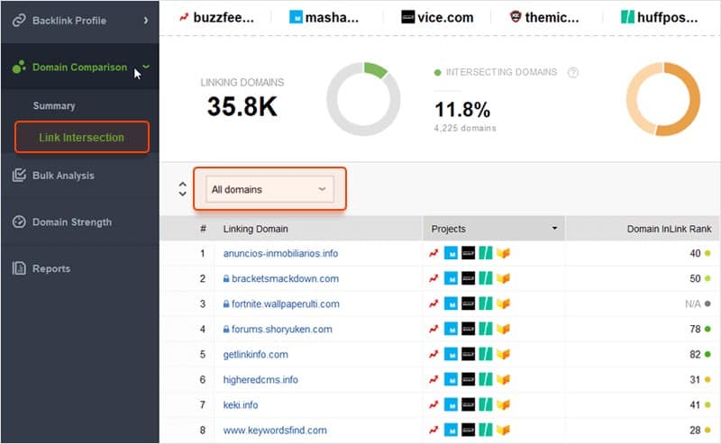This screenshot has height=444, width=721.
Task: Click the Reports document icon
Action: tap(19, 268)
